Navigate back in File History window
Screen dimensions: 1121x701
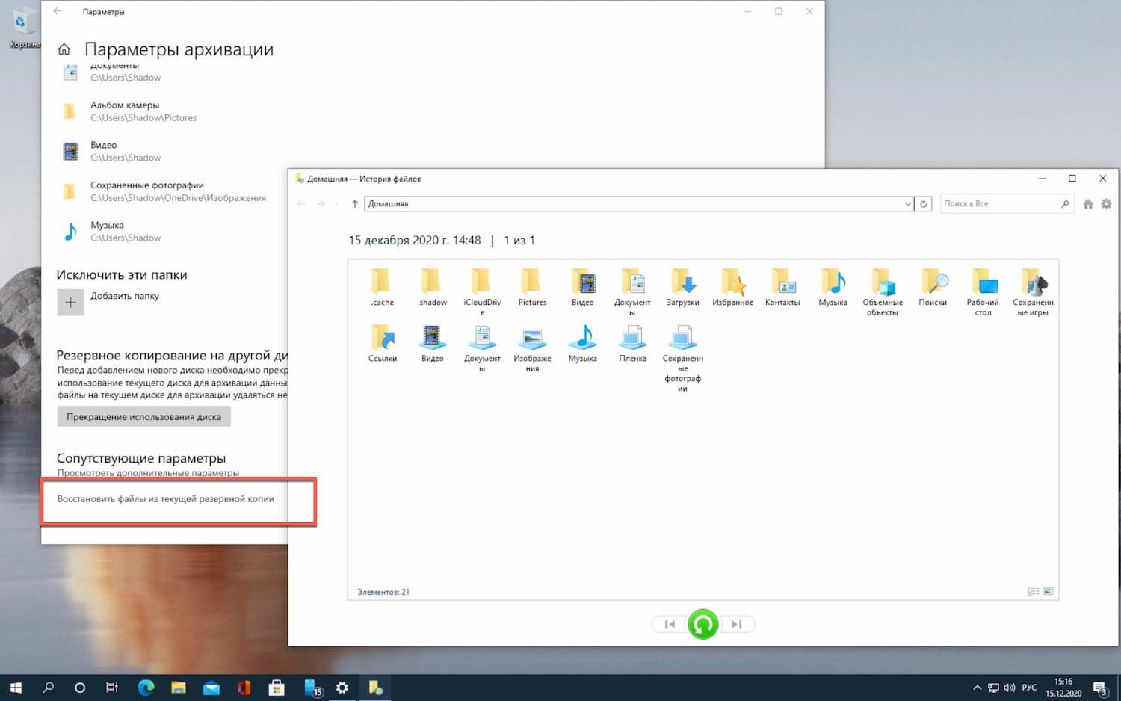[301, 203]
